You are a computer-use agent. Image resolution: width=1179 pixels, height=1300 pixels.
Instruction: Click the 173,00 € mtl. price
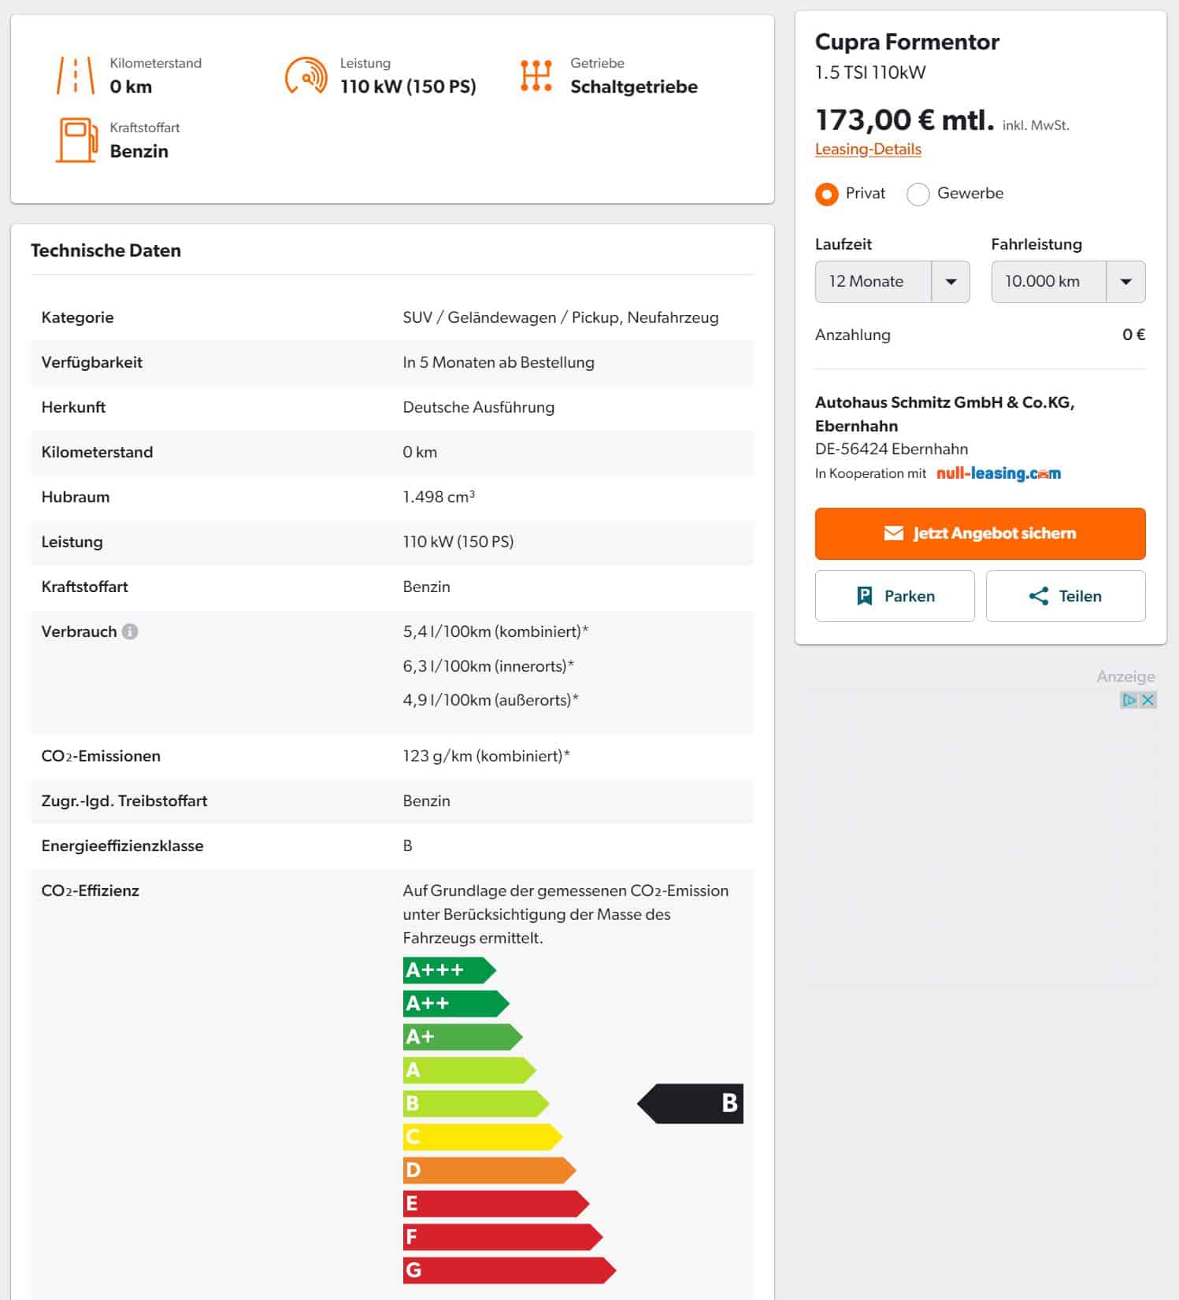pyautogui.click(x=905, y=120)
